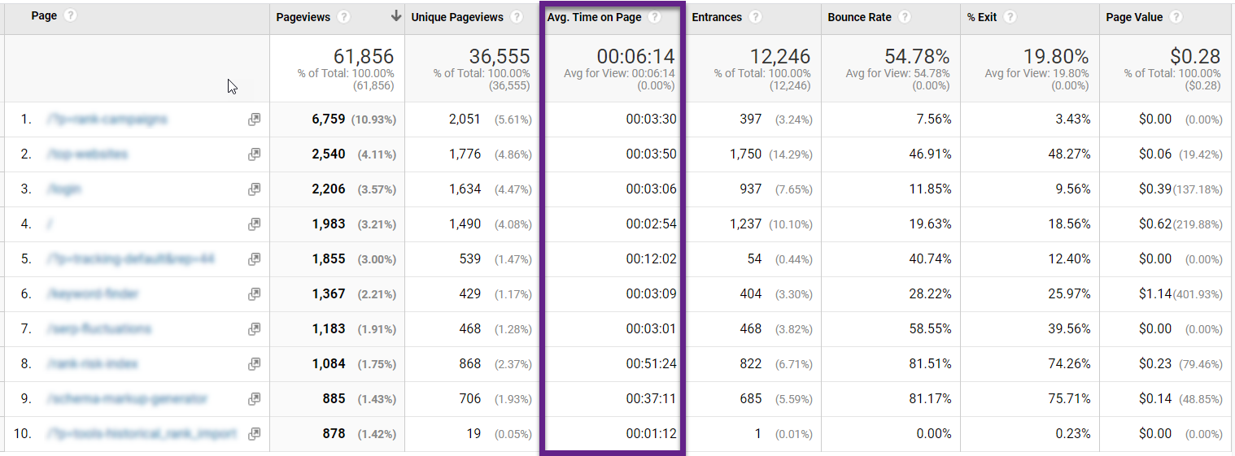
Task: Open the % Exit help question mark
Action: 1010,17
